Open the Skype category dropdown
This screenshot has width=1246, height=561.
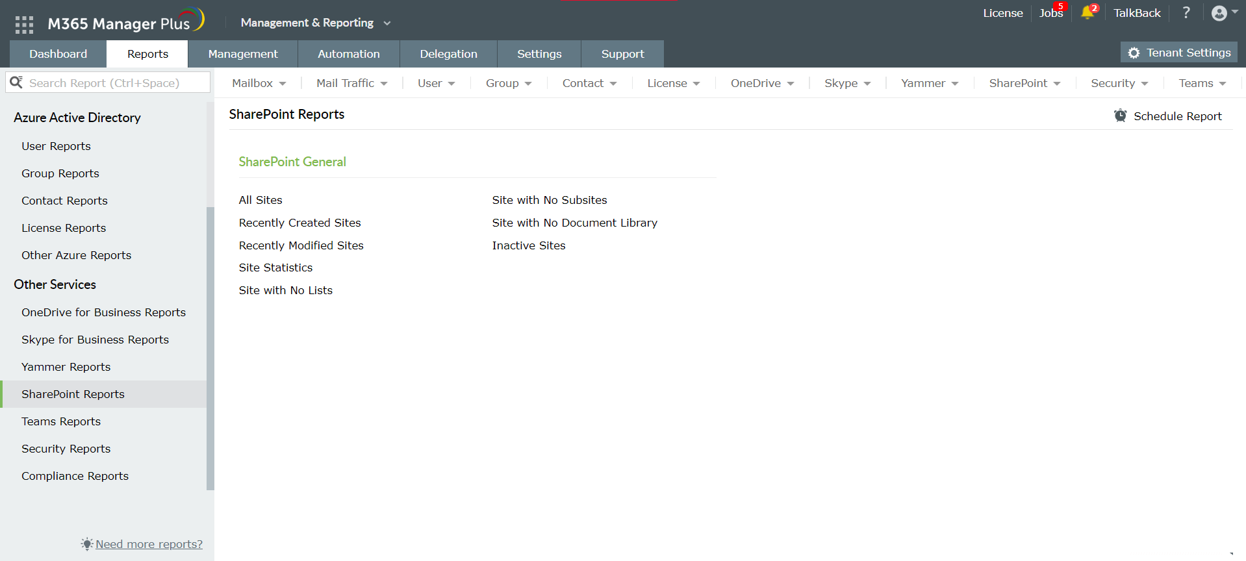848,83
